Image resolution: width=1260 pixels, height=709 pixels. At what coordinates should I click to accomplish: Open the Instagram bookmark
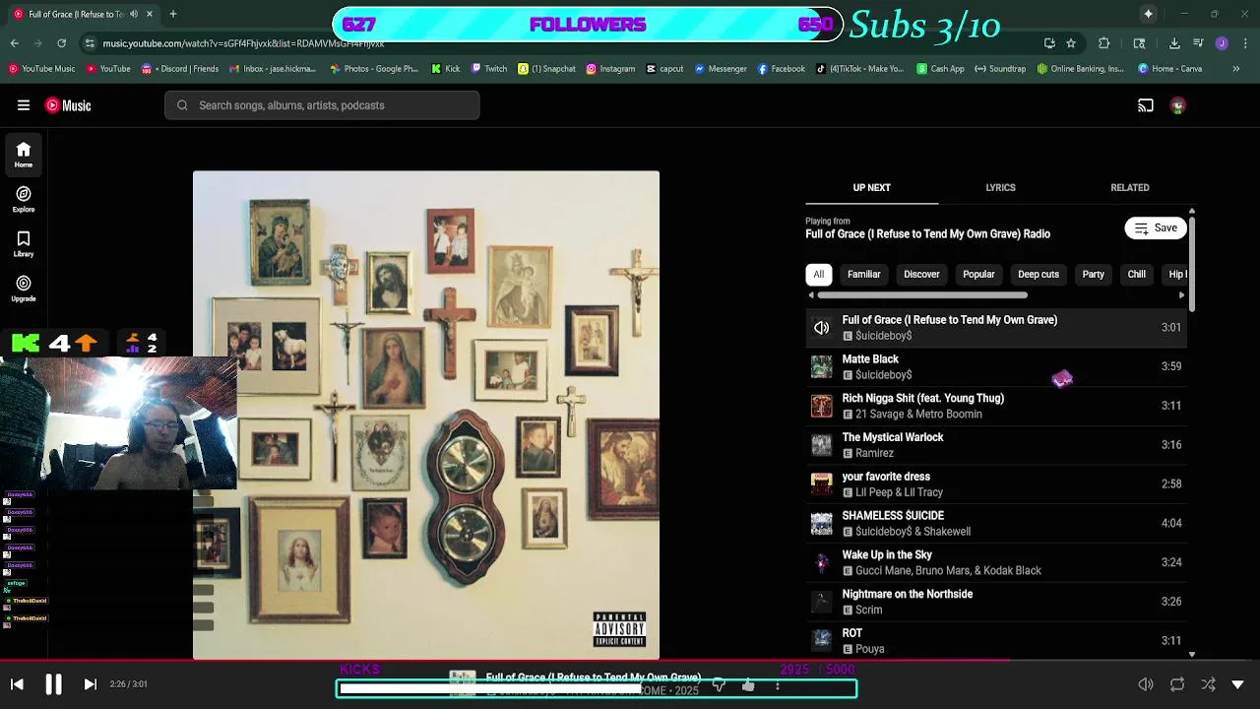coord(610,69)
